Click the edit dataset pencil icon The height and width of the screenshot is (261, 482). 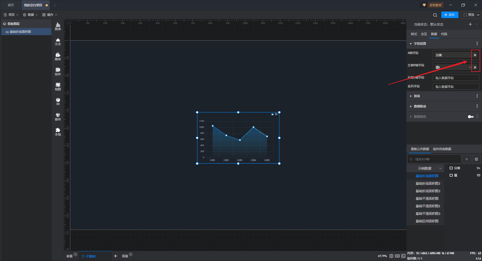pyautogui.click(x=476, y=159)
